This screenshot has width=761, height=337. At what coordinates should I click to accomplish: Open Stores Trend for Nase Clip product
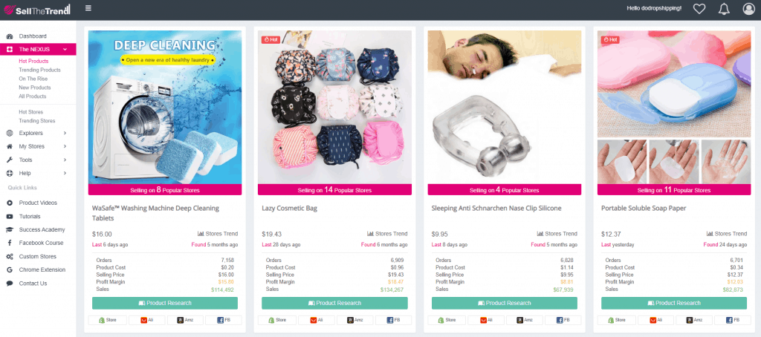pyautogui.click(x=557, y=234)
